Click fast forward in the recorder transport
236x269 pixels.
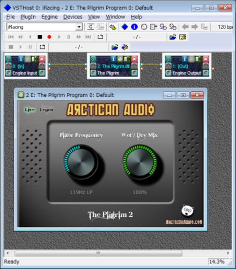point(78,37)
